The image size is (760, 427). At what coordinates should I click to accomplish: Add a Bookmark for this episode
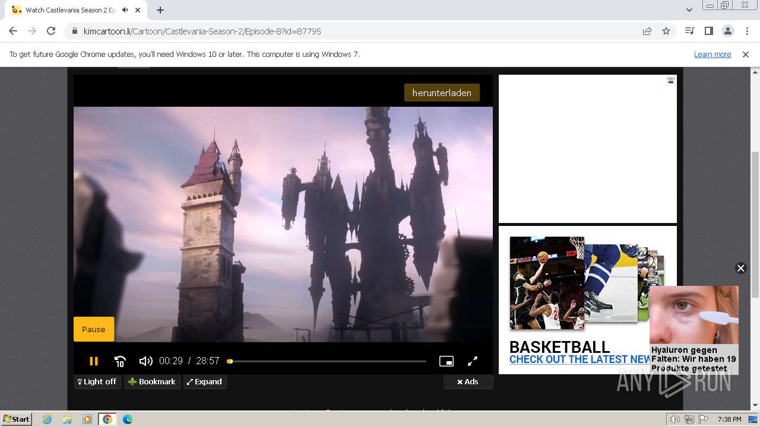(x=152, y=382)
